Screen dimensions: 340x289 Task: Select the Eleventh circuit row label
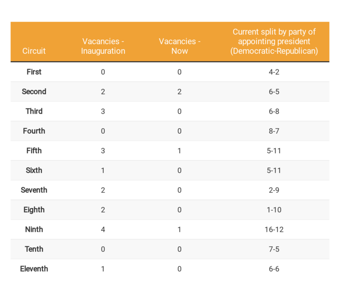pos(34,269)
